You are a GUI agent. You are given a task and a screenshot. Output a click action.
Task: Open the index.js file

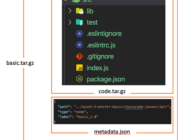98,68
